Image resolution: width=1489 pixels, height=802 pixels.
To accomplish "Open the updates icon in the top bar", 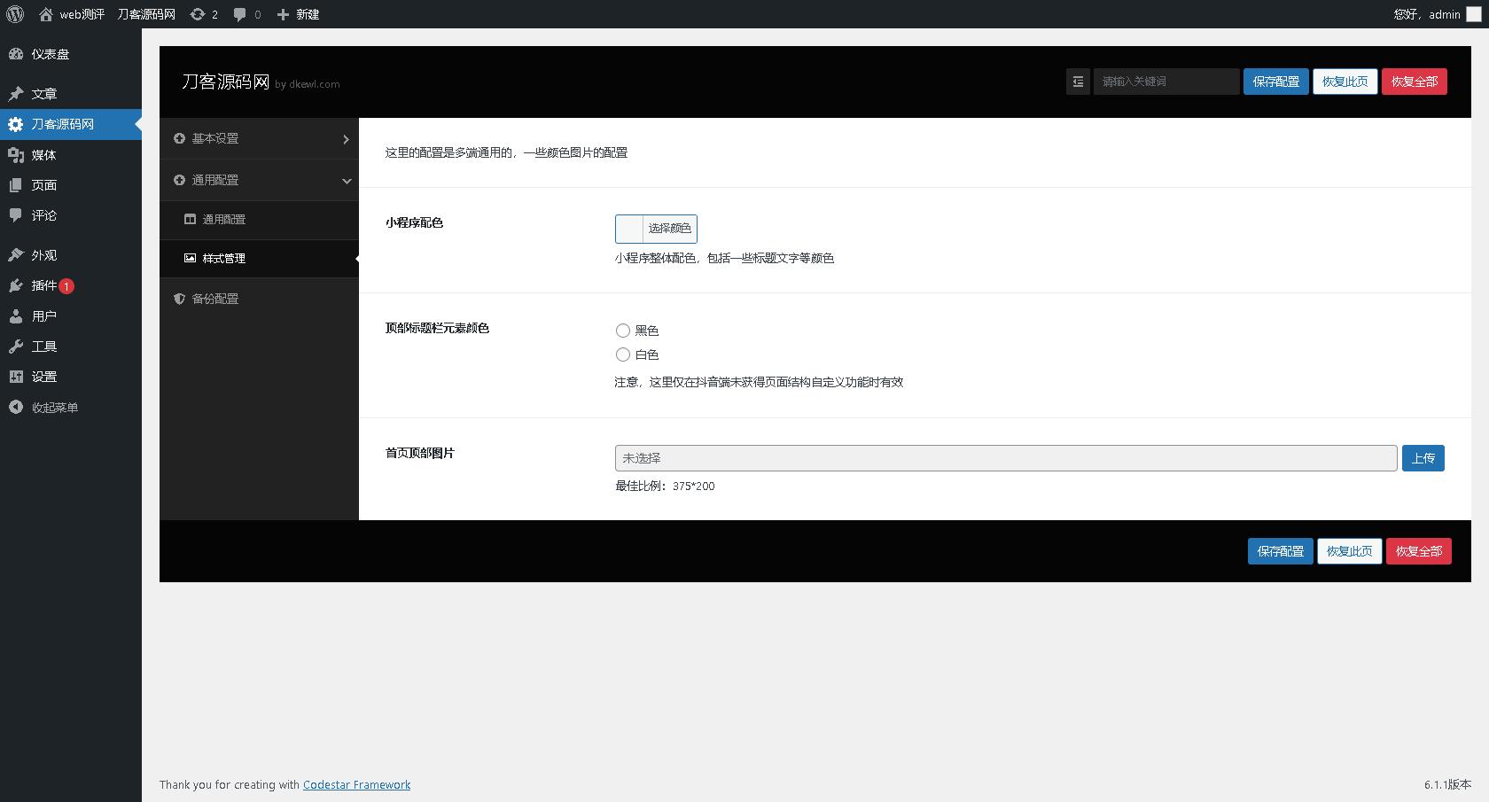I will [x=203, y=14].
